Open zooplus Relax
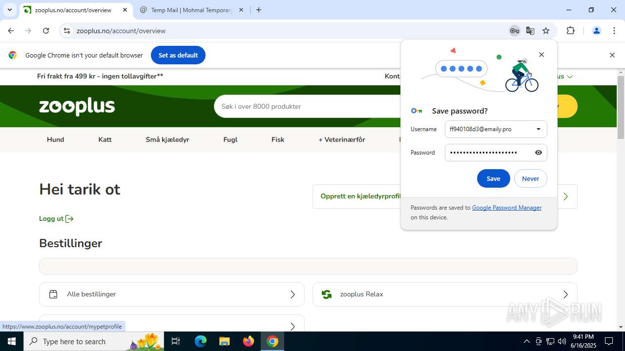Viewport: 625px width, 351px height. [x=445, y=294]
